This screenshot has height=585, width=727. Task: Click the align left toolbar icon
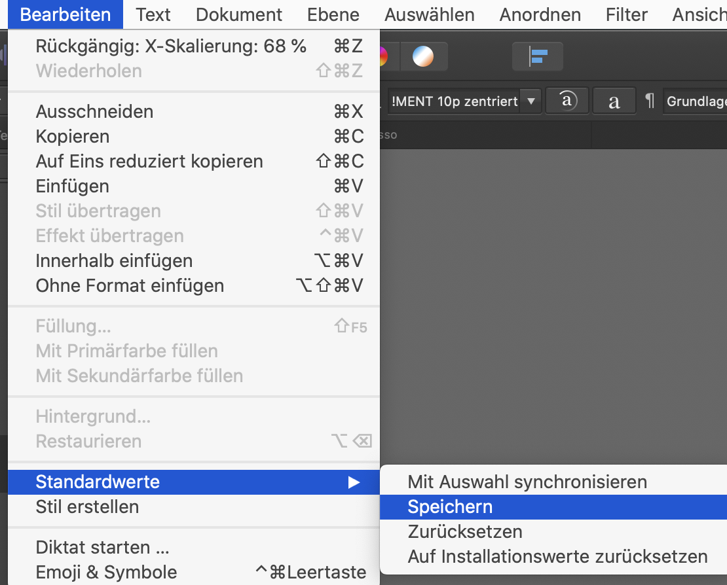point(537,56)
